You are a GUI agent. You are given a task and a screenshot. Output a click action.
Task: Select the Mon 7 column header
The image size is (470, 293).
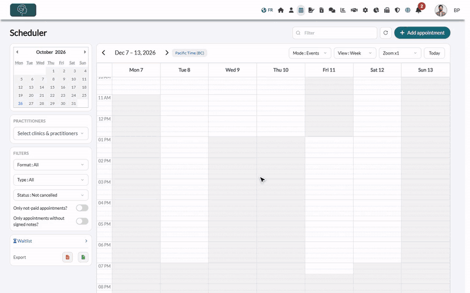pyautogui.click(x=136, y=70)
